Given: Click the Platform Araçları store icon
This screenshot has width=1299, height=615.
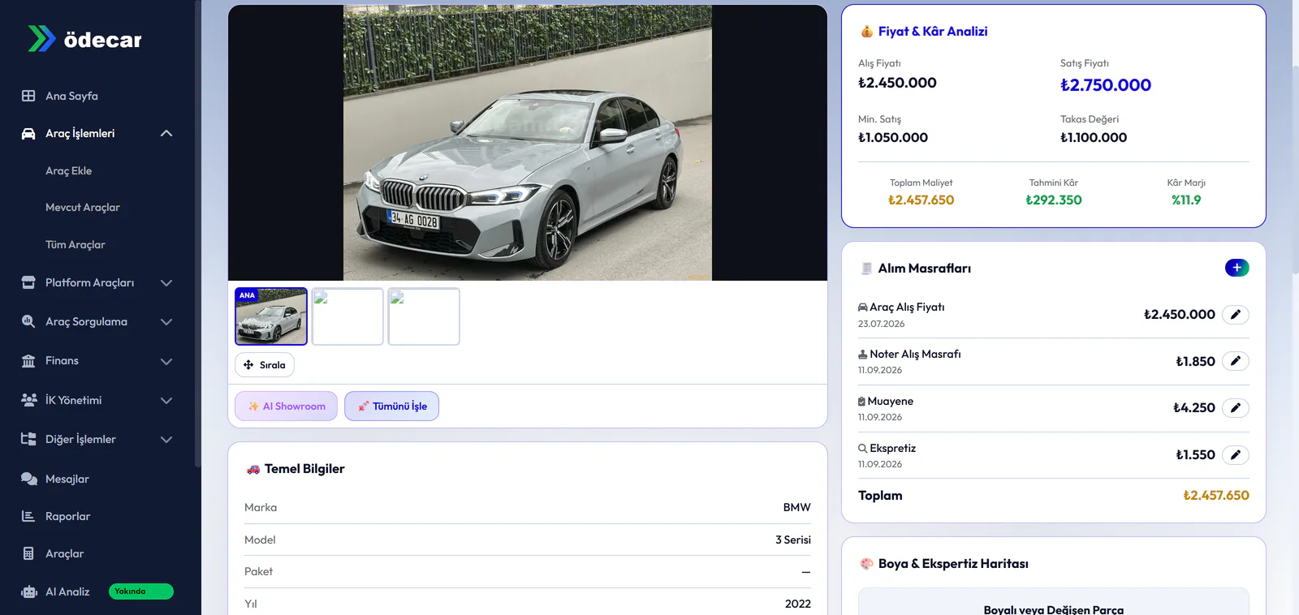Looking at the screenshot, I should [28, 282].
